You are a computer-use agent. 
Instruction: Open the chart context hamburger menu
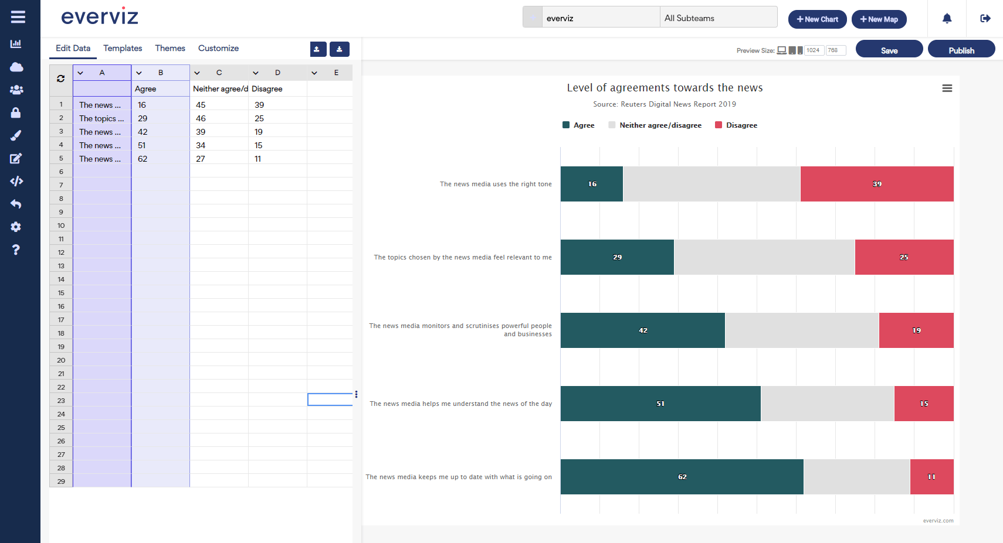947,88
